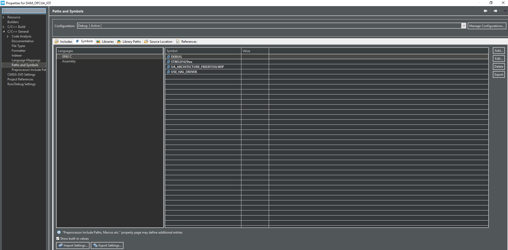The height and width of the screenshot is (250, 508).
Task: Click the References tab icon
Action: [x=178, y=41]
